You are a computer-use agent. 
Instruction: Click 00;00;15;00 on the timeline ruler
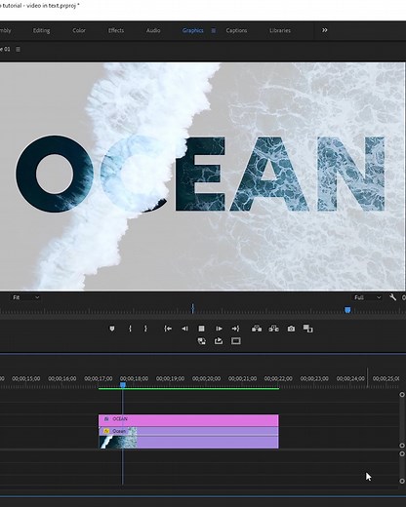[x=26, y=378]
